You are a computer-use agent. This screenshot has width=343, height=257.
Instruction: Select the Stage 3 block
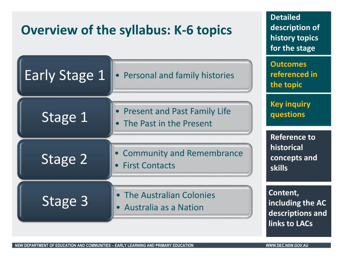point(65,201)
